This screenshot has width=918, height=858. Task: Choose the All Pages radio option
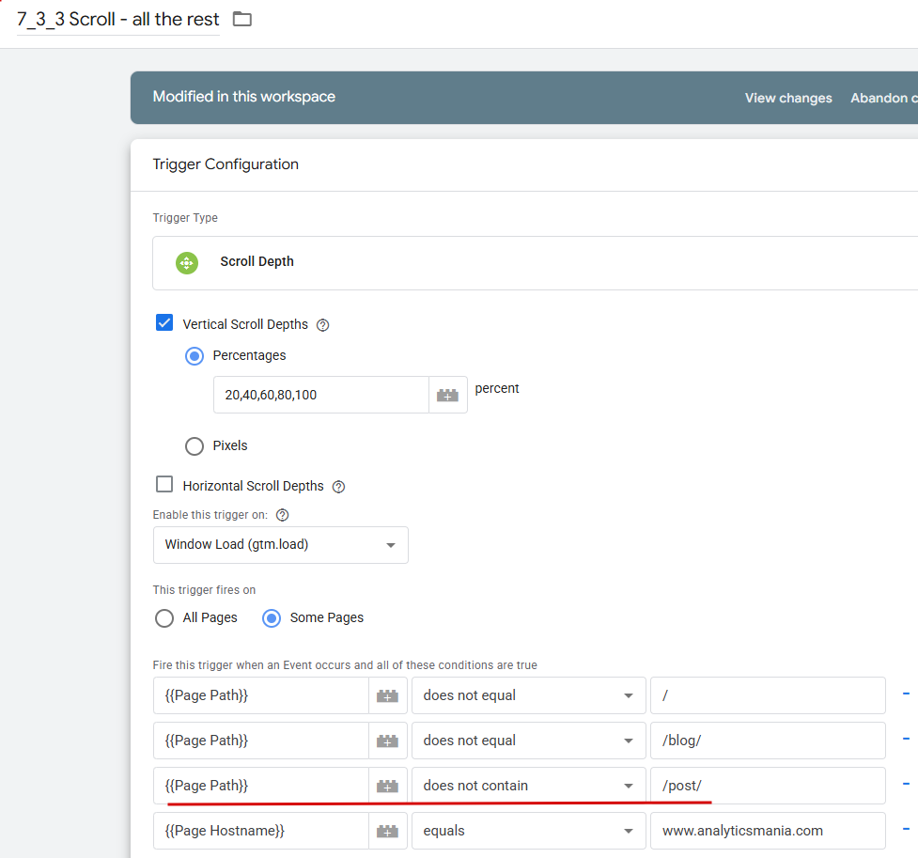coord(164,618)
